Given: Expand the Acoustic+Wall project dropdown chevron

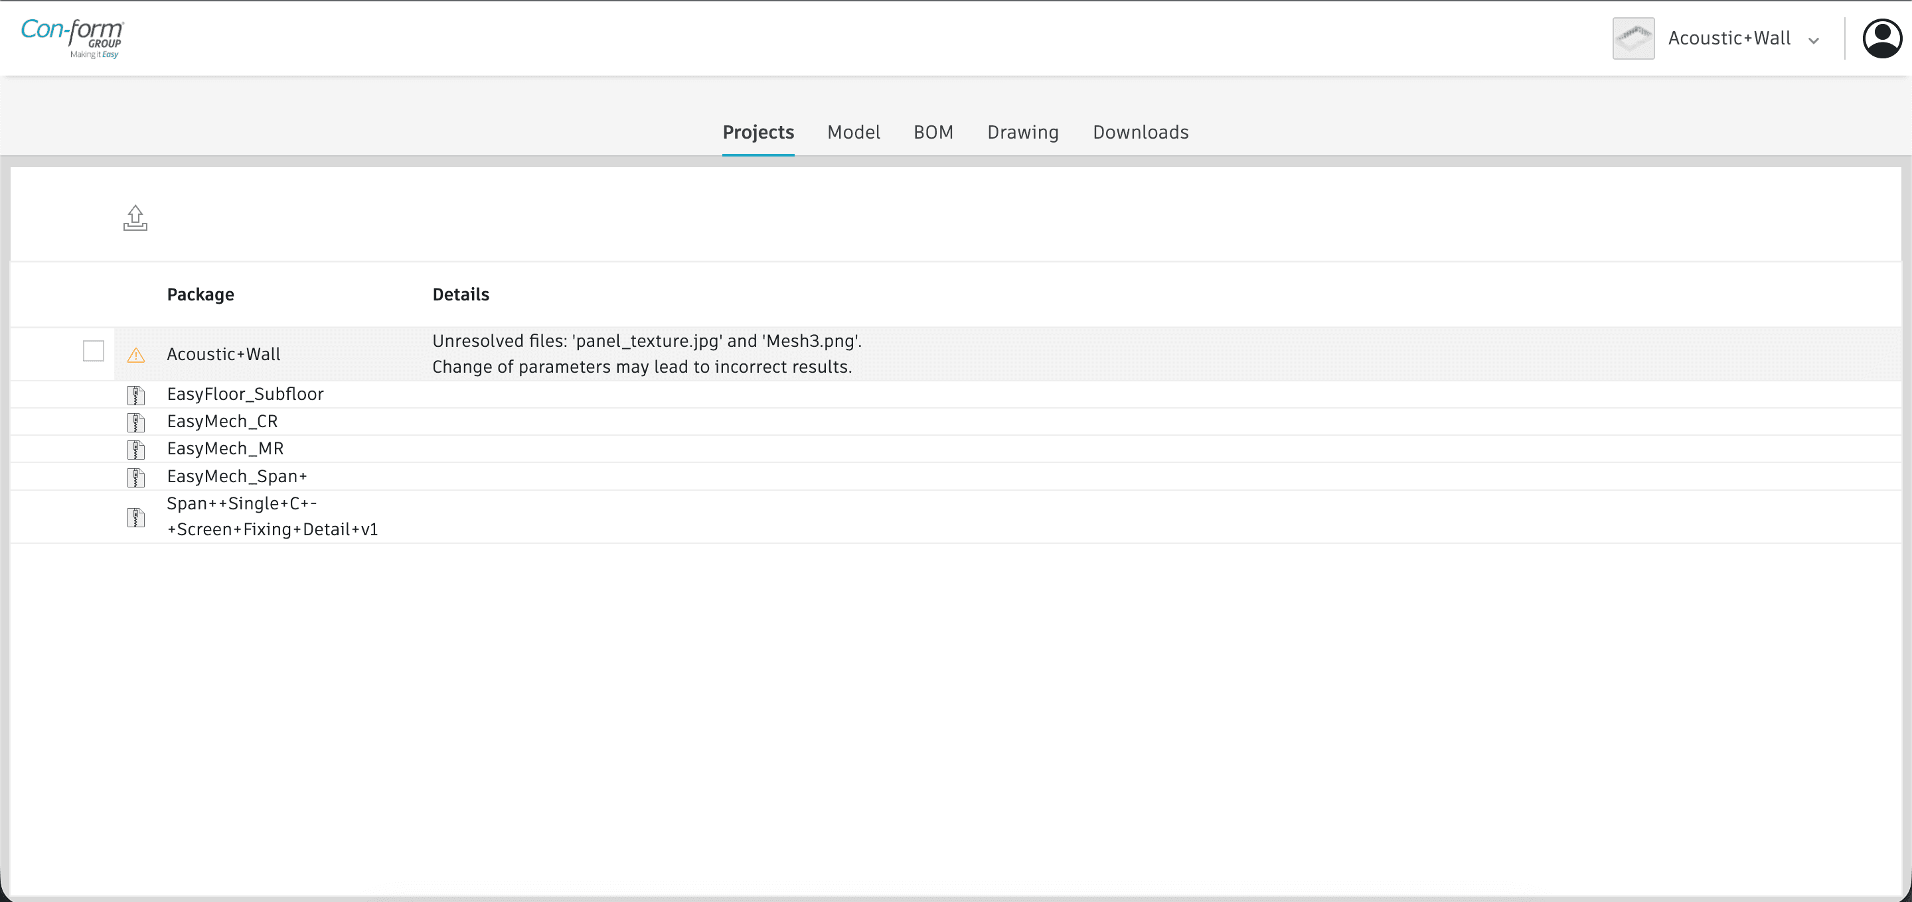Looking at the screenshot, I should coord(1813,41).
